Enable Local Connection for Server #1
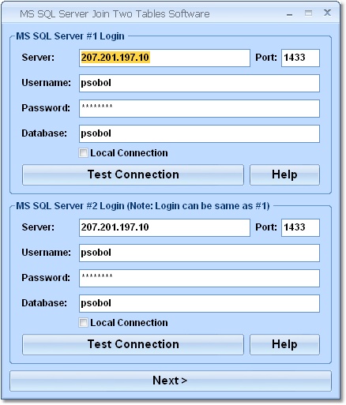 tap(83, 153)
